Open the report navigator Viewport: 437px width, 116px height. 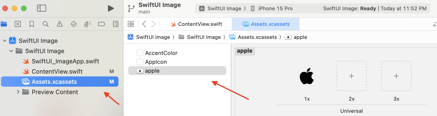[116, 24]
